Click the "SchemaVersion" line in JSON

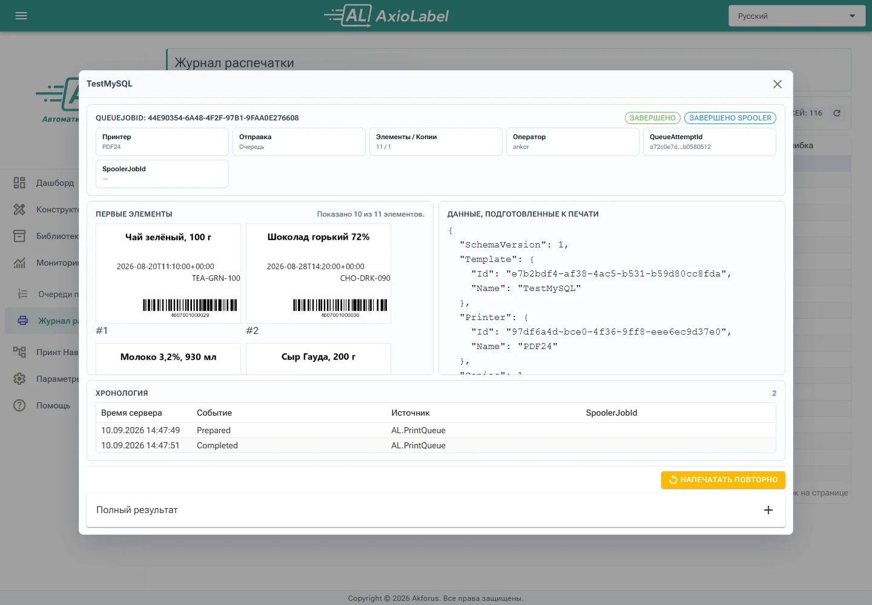coord(514,244)
